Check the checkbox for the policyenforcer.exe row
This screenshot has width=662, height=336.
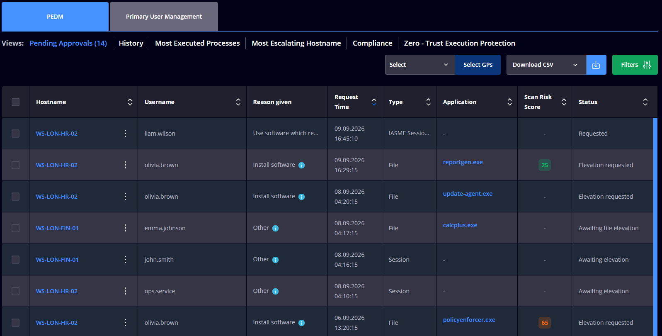point(15,323)
